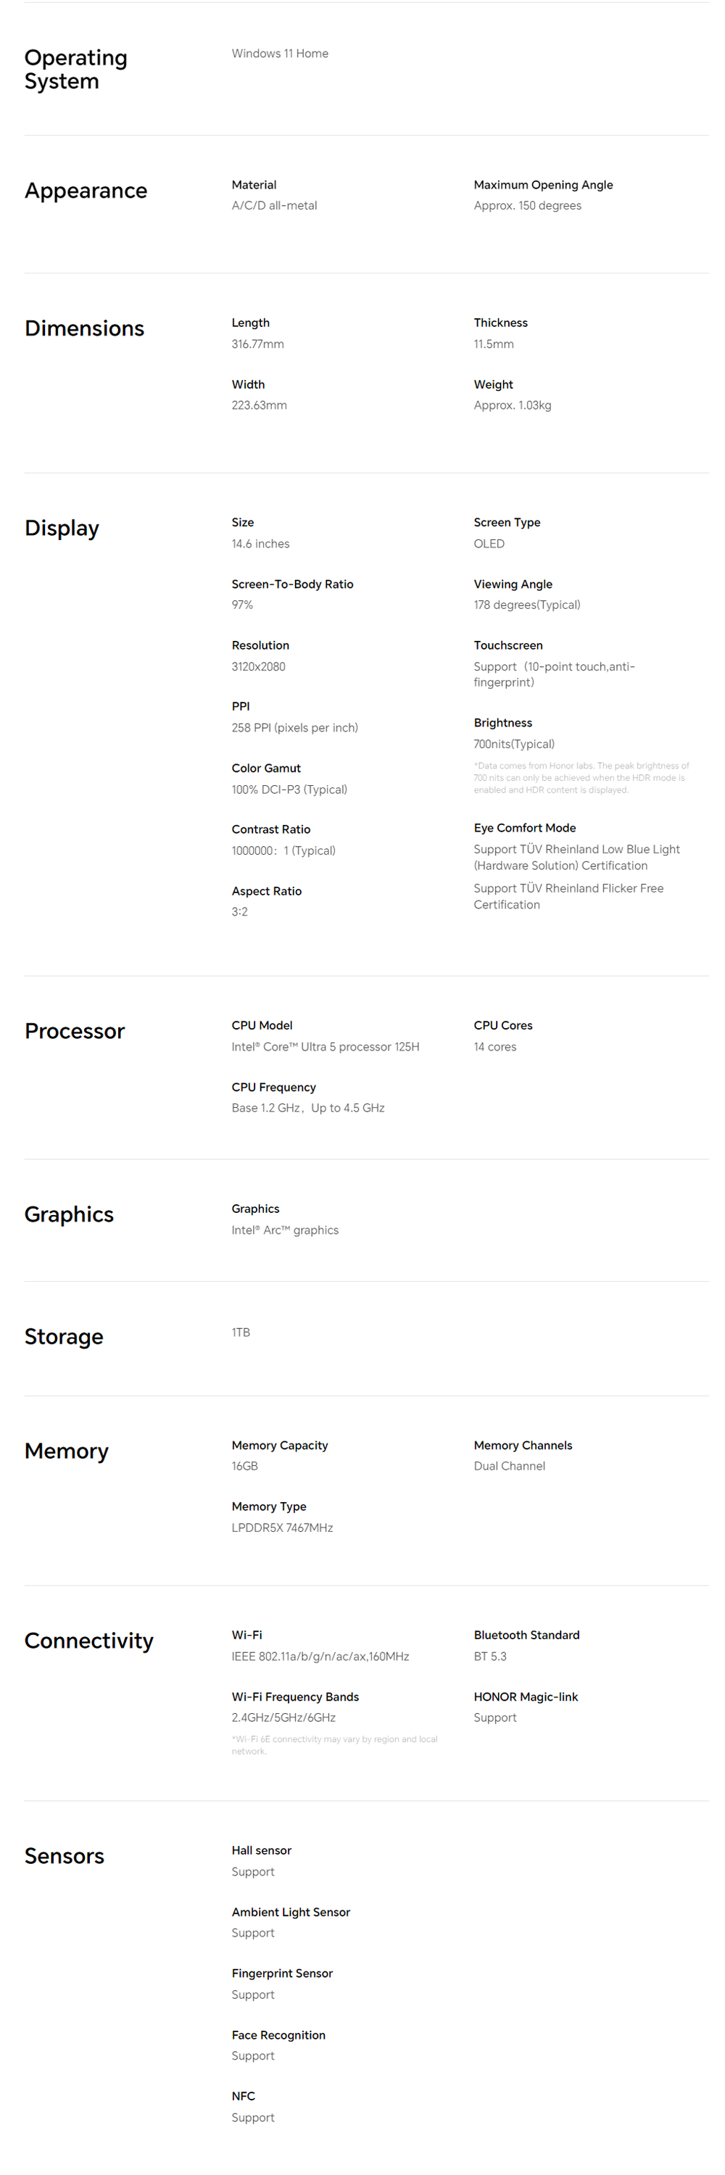Select the Windows 11 Home text

tap(279, 53)
